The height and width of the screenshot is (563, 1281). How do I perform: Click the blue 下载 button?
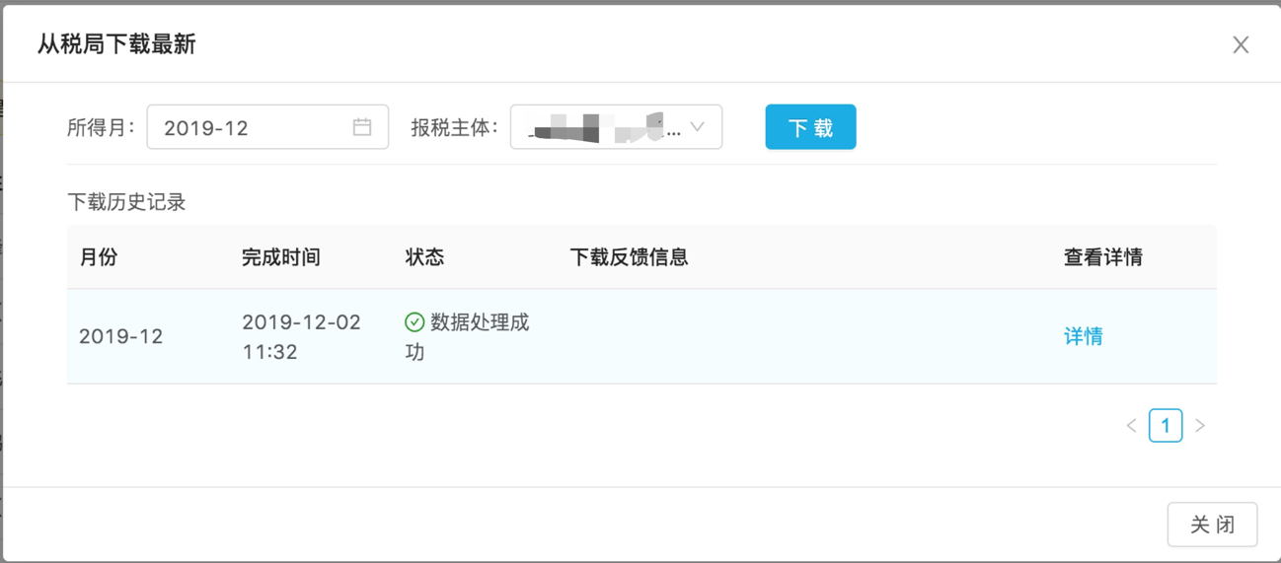(x=810, y=127)
